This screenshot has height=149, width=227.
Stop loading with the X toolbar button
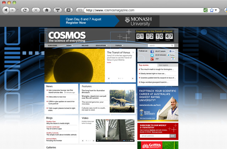[36, 10]
